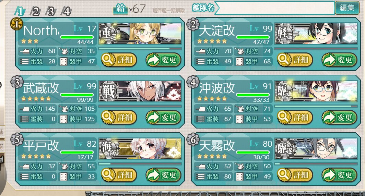Click the flagship number 1 gold badge

[16, 24]
